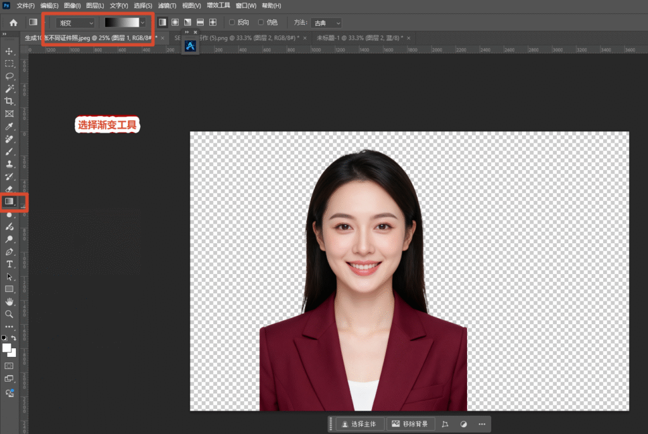Select the Zoom tool
648x434 pixels.
9,315
